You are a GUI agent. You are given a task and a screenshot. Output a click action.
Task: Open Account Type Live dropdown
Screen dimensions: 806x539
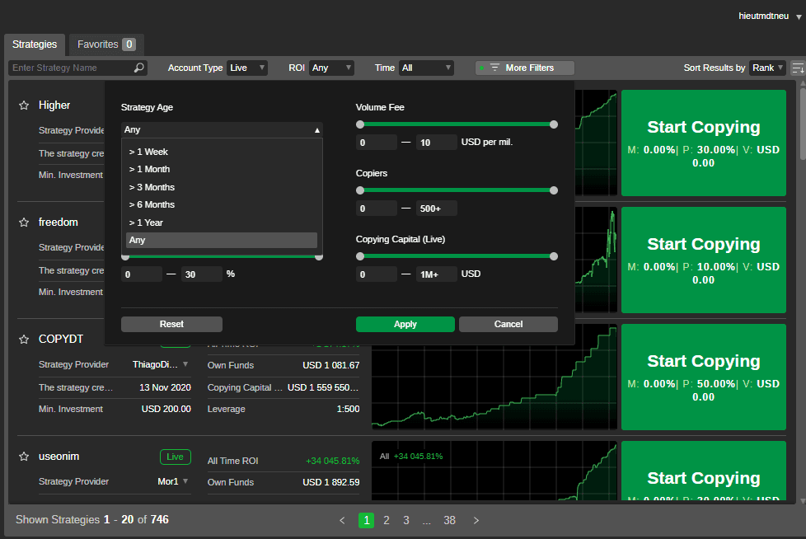pos(247,68)
